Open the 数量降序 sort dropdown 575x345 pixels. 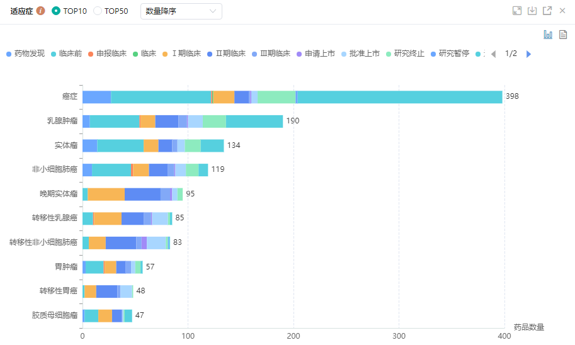click(x=181, y=11)
